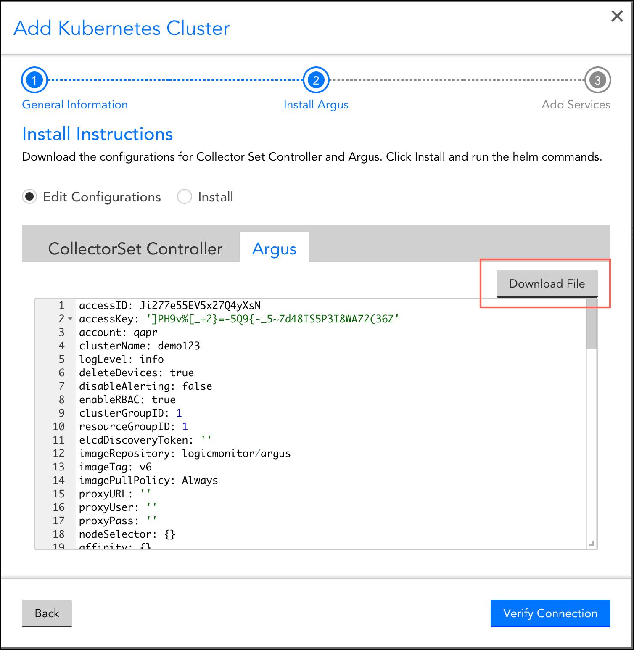Viewport: 634px width, 650px height.
Task: Click the clusterName line in the editor
Action: tap(139, 346)
